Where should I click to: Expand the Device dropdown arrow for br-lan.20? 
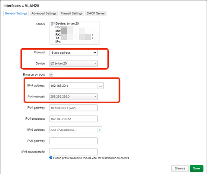pos(95,64)
